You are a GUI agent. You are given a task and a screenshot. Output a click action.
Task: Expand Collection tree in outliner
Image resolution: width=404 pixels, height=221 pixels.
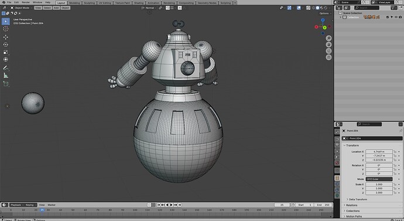coord(340,17)
